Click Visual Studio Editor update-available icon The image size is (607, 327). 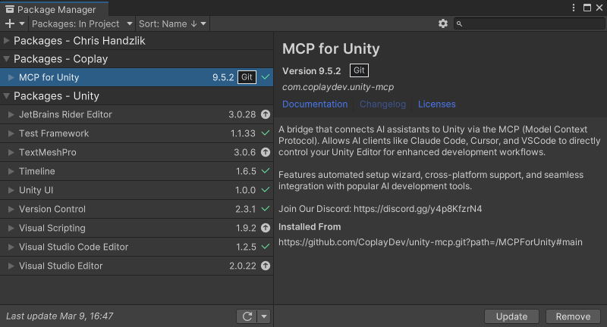[266, 266]
